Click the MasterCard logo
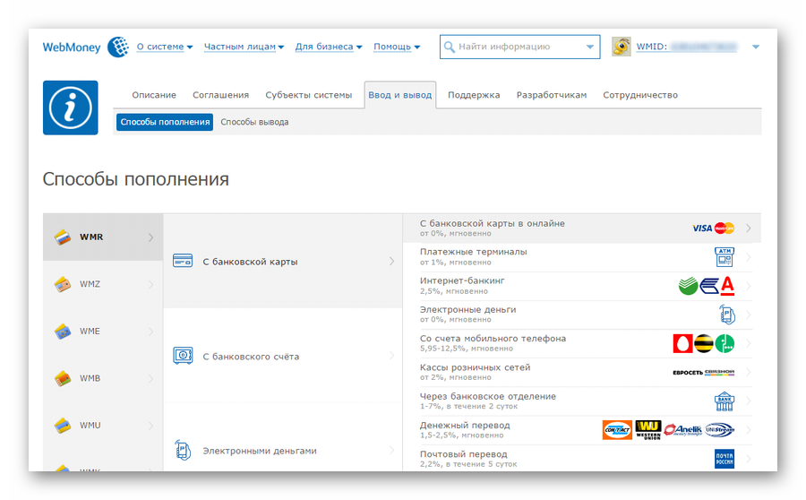Image resolution: width=806 pixels, height=500 pixels. point(725,228)
